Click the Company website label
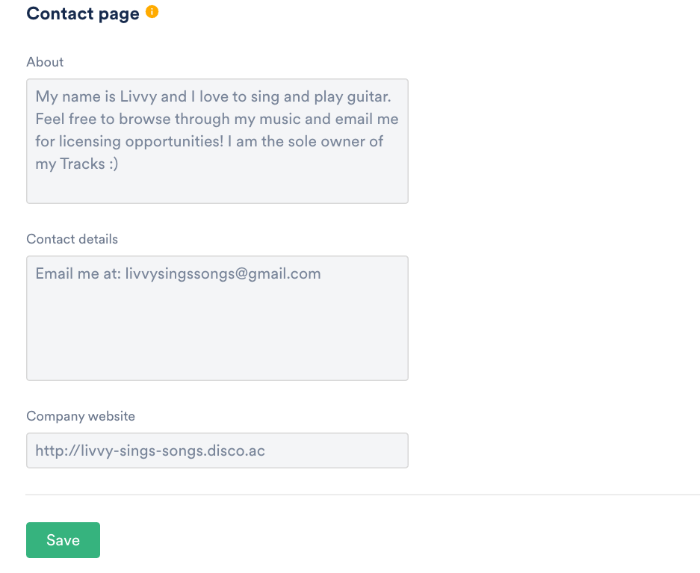Screen dimensions: 700x573 coord(81,416)
